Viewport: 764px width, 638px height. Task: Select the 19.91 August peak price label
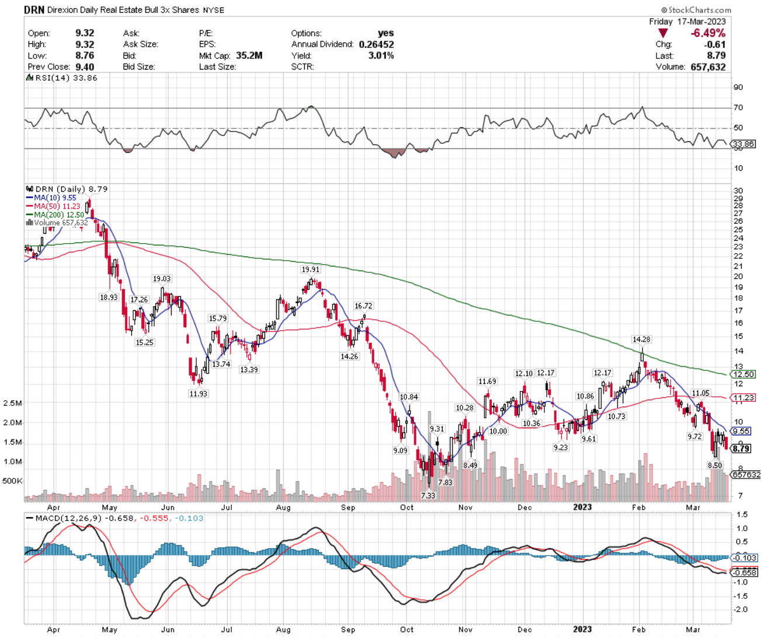(x=311, y=269)
